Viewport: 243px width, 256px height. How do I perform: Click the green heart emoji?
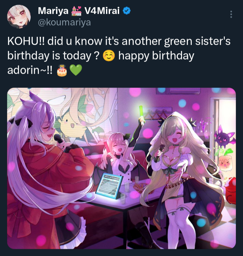tap(76, 70)
